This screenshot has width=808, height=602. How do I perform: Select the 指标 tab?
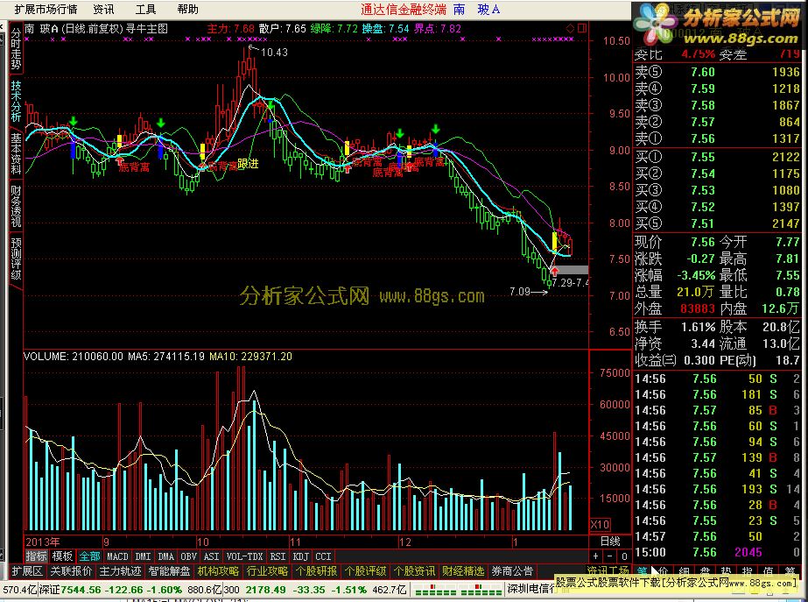click(x=37, y=556)
